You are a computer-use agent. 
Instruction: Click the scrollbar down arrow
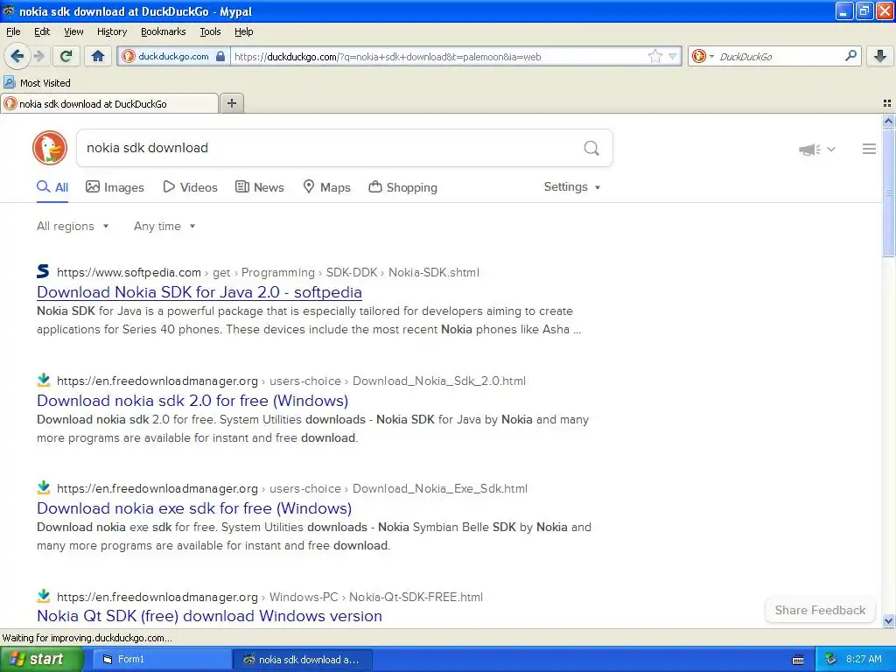click(x=888, y=620)
